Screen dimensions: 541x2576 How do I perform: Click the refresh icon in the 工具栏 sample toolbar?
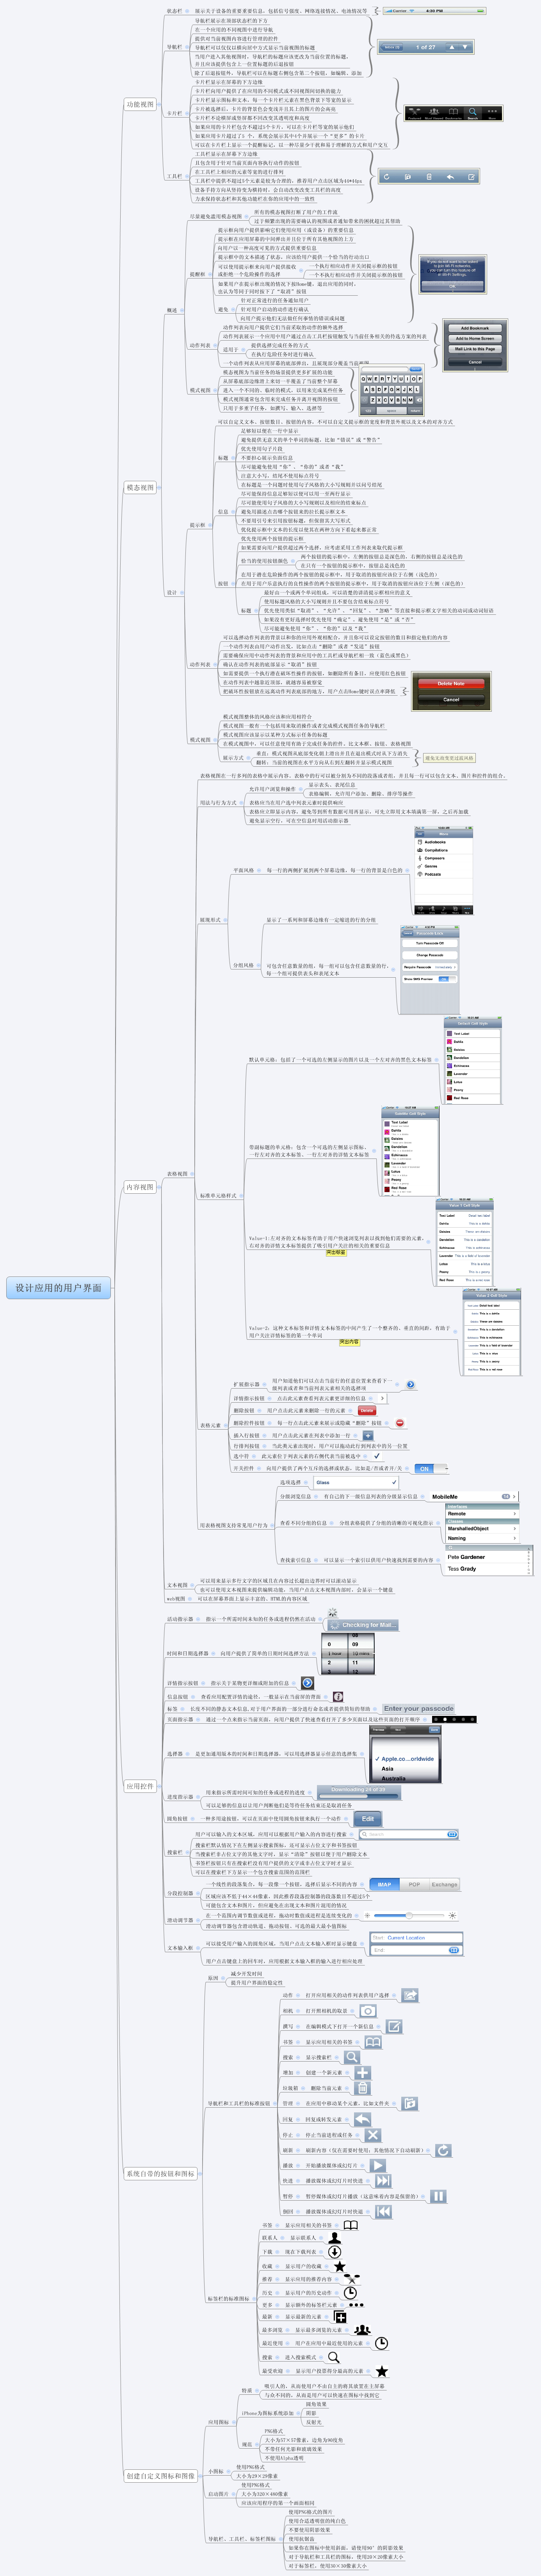(x=386, y=176)
